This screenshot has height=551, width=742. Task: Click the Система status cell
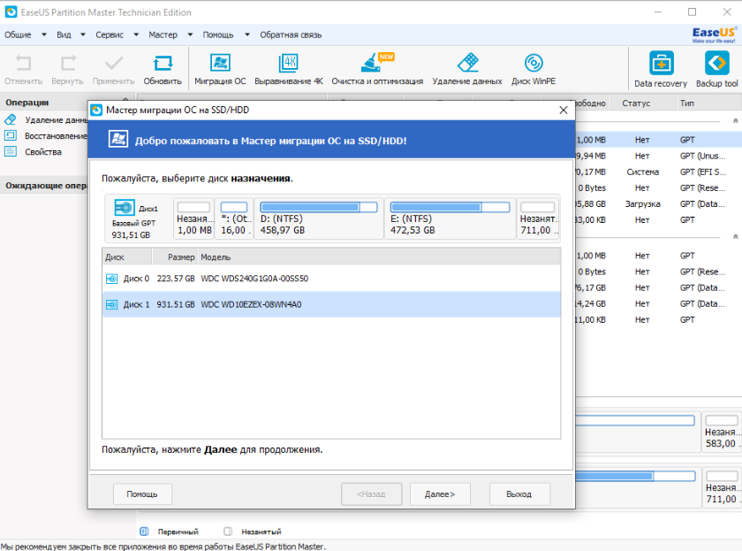pos(643,172)
